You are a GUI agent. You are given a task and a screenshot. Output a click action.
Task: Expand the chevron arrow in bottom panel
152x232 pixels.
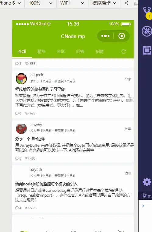[143, 206]
